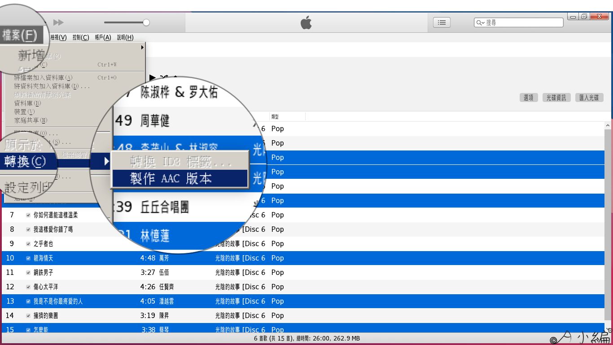Adjust the volume slider at the top
Viewport: 613px width, 345px height.
click(127, 22)
